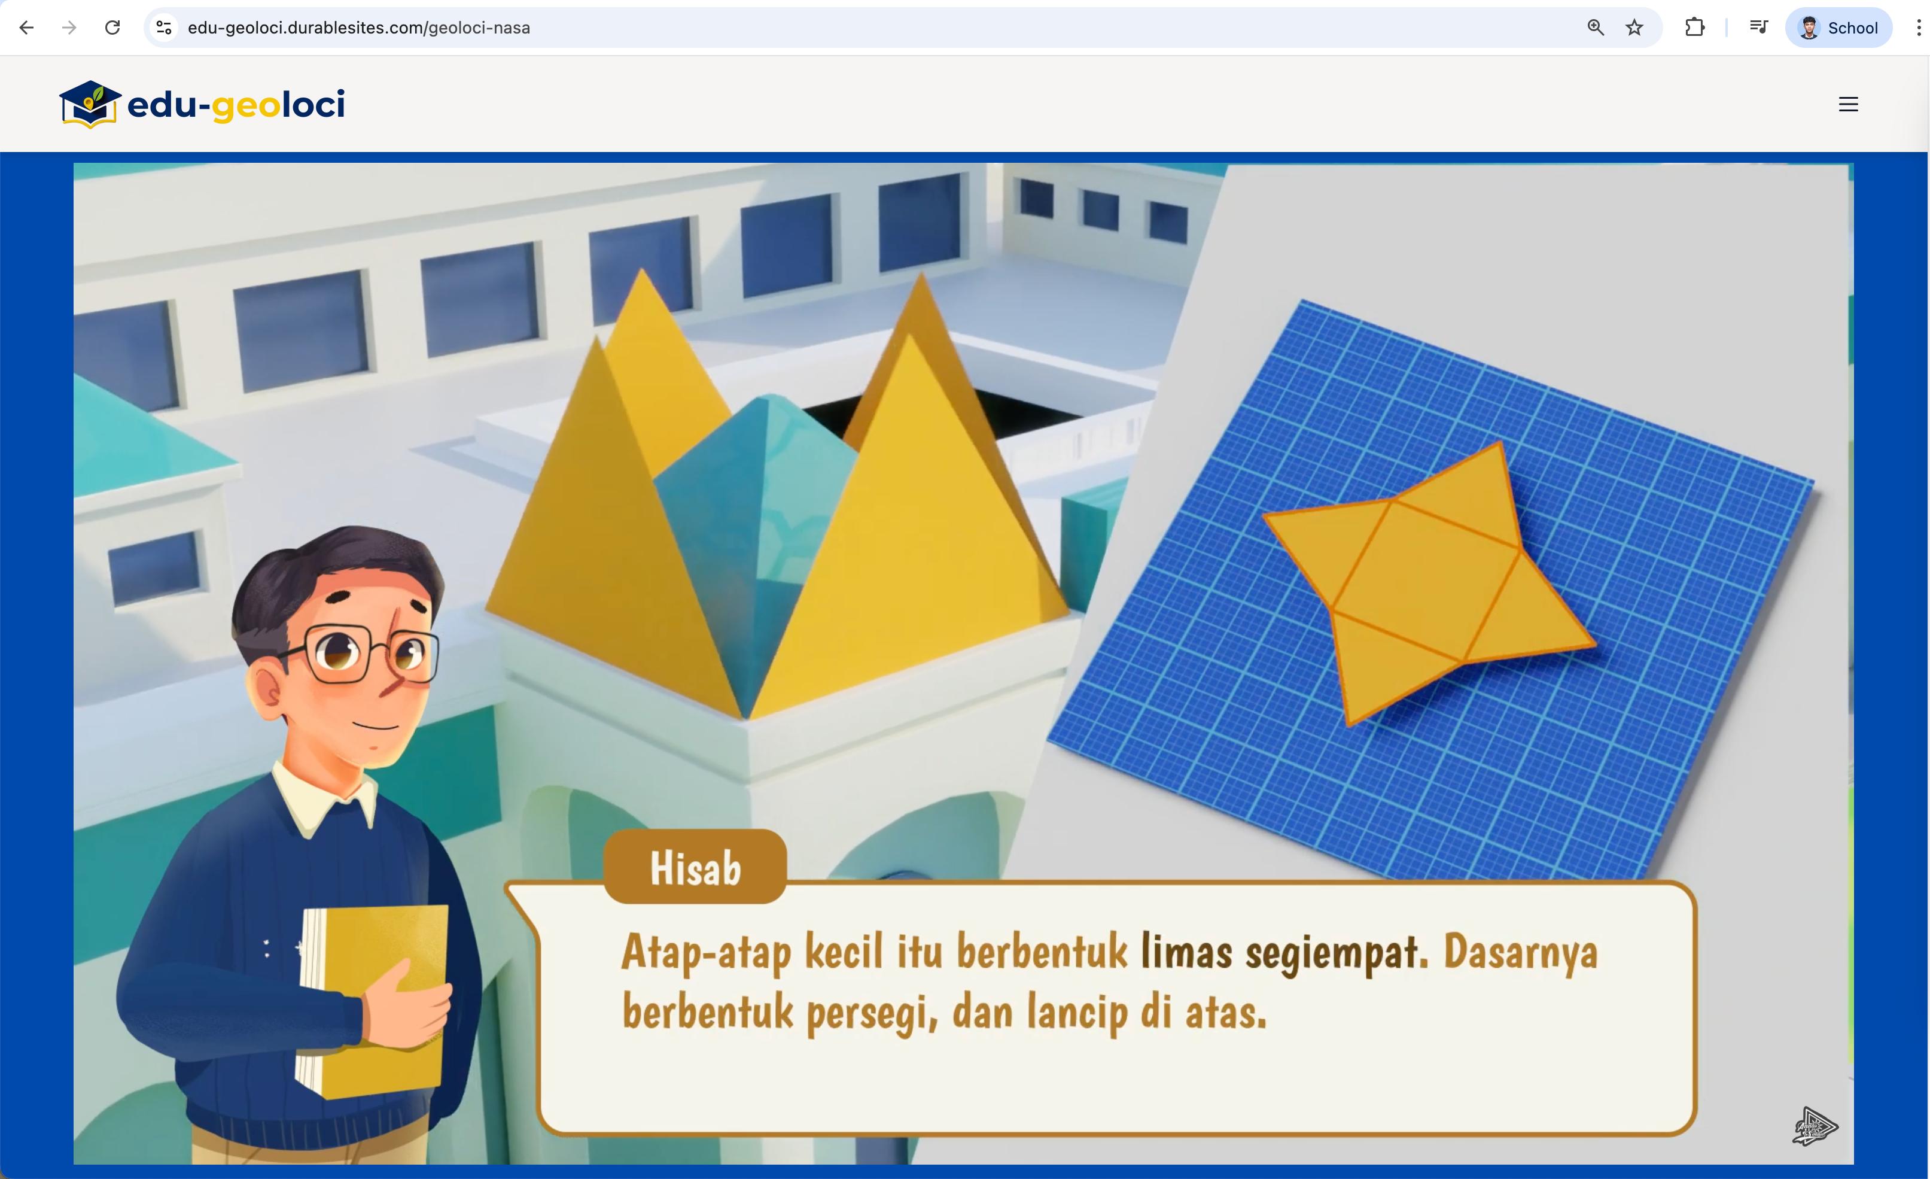Bookmark this page with star icon

(x=1634, y=28)
